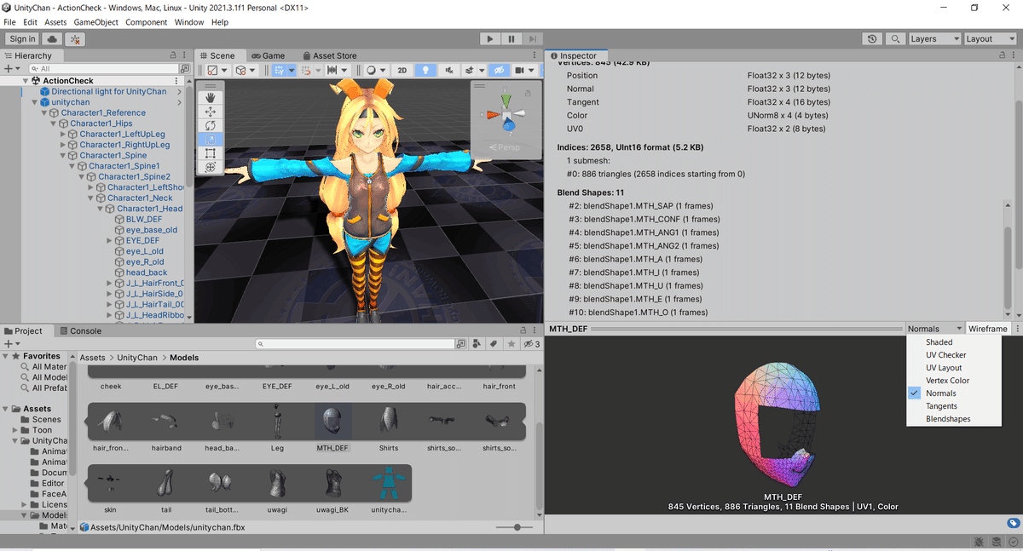The width and height of the screenshot is (1023, 551).
Task: Toggle scene visibility with the eye icon
Action: pos(500,70)
